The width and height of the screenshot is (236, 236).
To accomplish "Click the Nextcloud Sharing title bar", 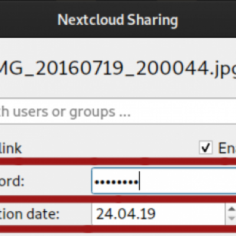I will [x=118, y=19].
